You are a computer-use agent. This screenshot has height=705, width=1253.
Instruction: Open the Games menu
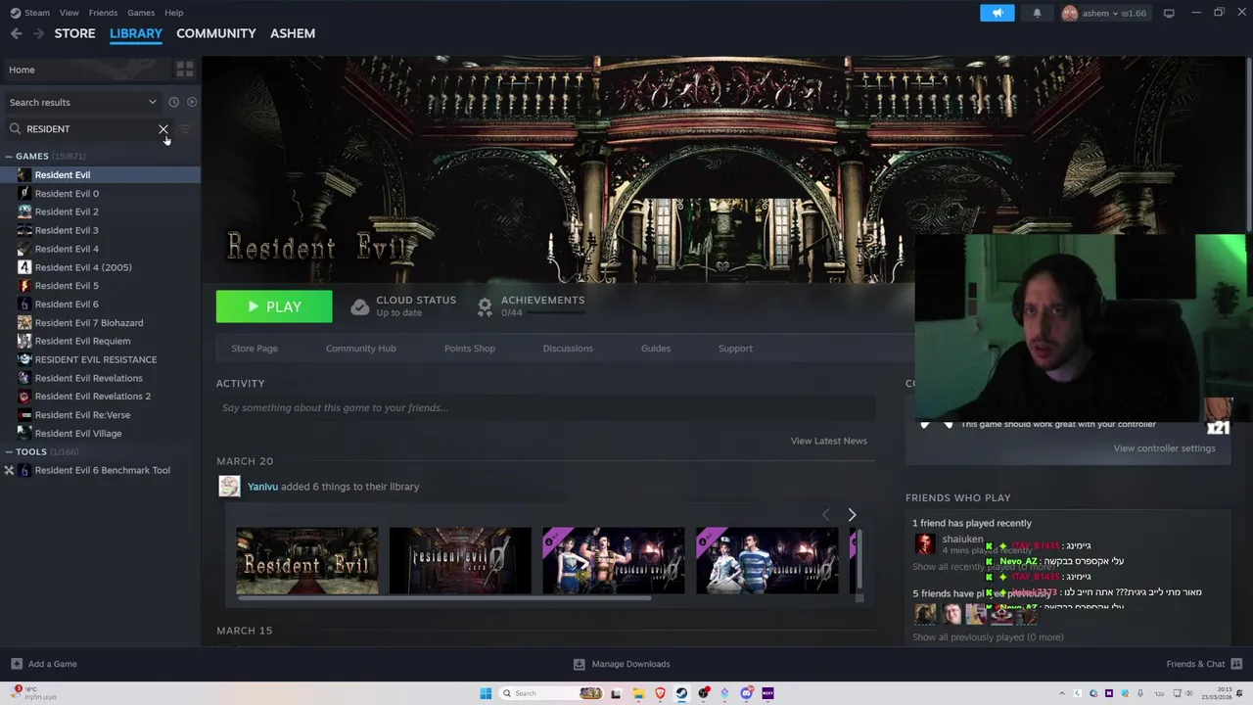[141, 13]
